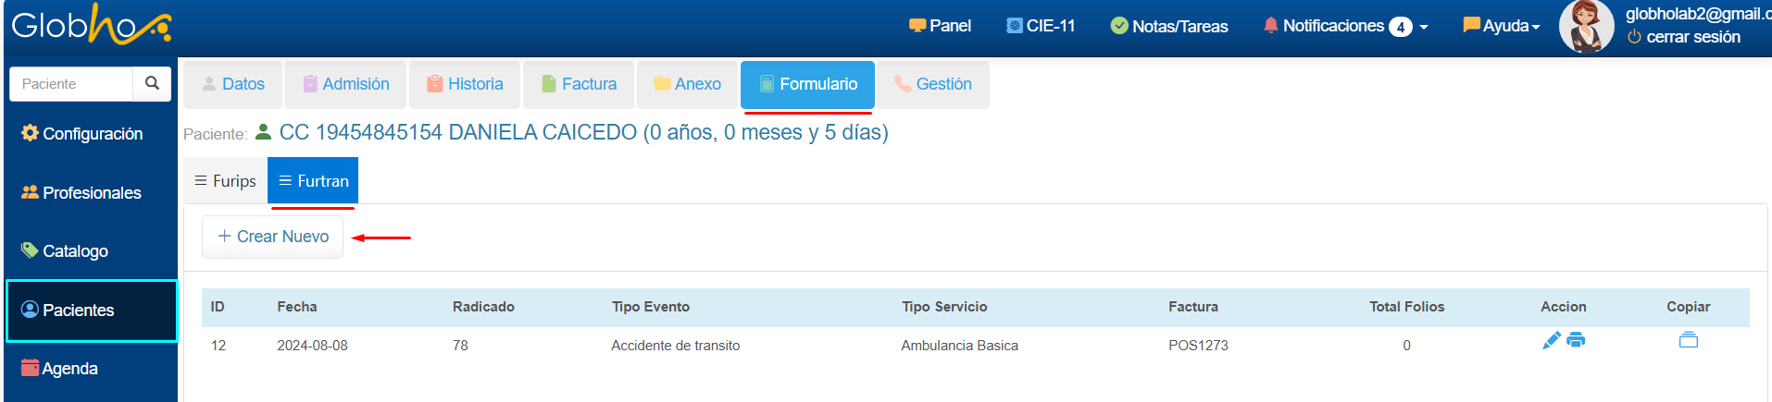Expand the Notificaciones dropdown
Viewport: 1772px width, 402px height.
1345,26
